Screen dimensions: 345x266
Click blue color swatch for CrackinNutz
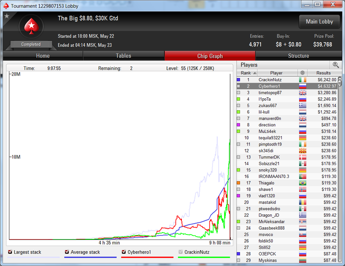coord(238,80)
